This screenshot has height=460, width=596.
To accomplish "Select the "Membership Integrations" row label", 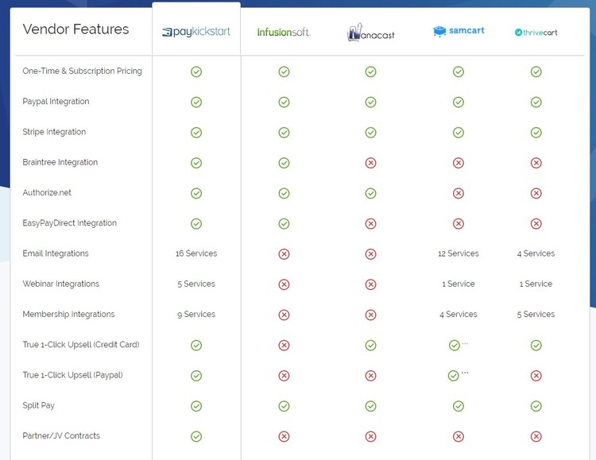I will click(68, 315).
